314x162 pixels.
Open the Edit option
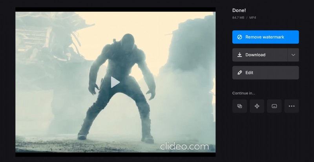266,73
